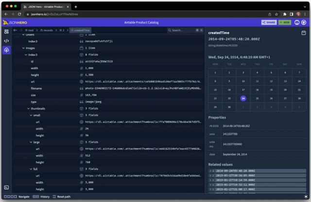The image size is (311, 202).
Task: Click inside the Search field
Action: [182, 30]
